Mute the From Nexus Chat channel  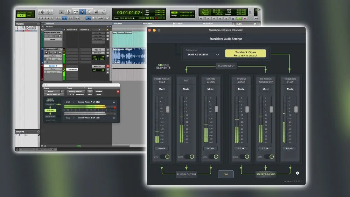point(162,89)
